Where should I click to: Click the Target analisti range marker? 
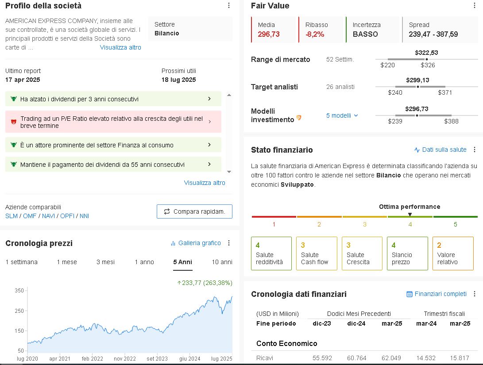[417, 87]
